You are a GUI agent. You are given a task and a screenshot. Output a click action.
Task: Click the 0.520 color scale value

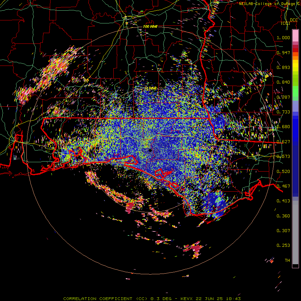pos(283,172)
